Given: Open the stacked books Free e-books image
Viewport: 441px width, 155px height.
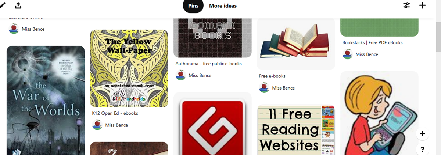Looking at the screenshot, I should click(296, 42).
